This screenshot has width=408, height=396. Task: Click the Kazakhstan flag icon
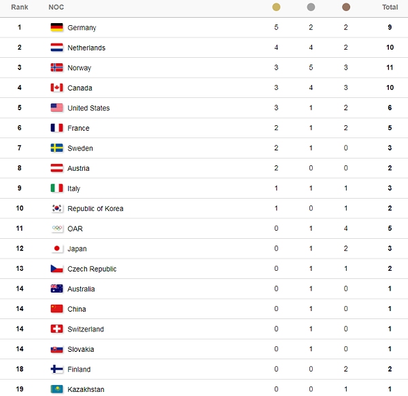(56, 389)
